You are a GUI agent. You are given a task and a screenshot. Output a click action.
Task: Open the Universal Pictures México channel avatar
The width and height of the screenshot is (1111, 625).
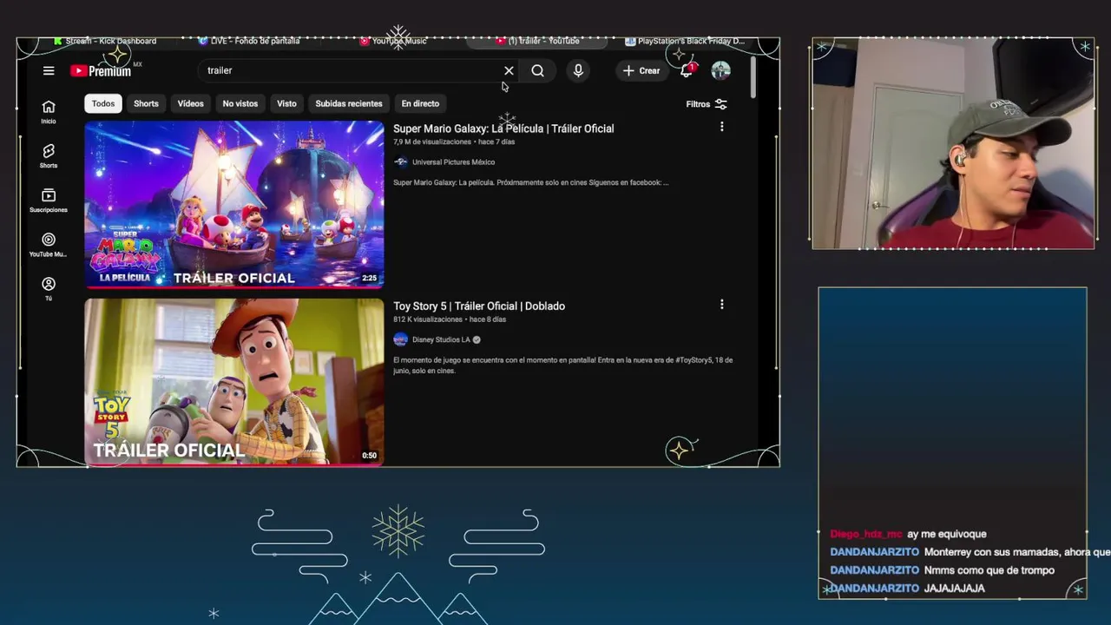pyautogui.click(x=400, y=162)
